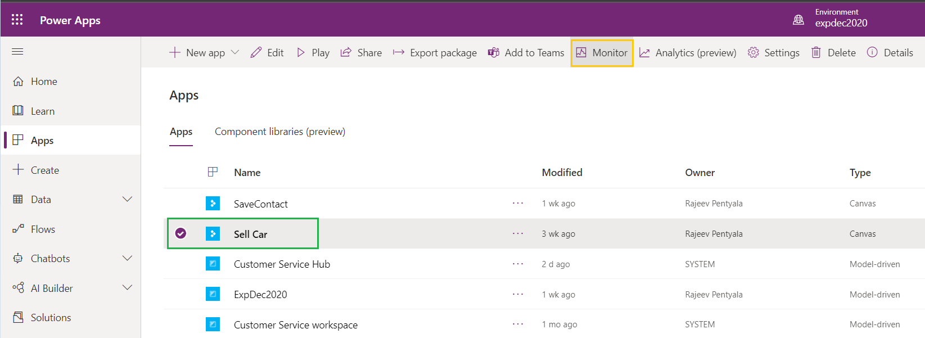Open the app launcher waffle icon
This screenshot has height=338, width=925.
(17, 20)
